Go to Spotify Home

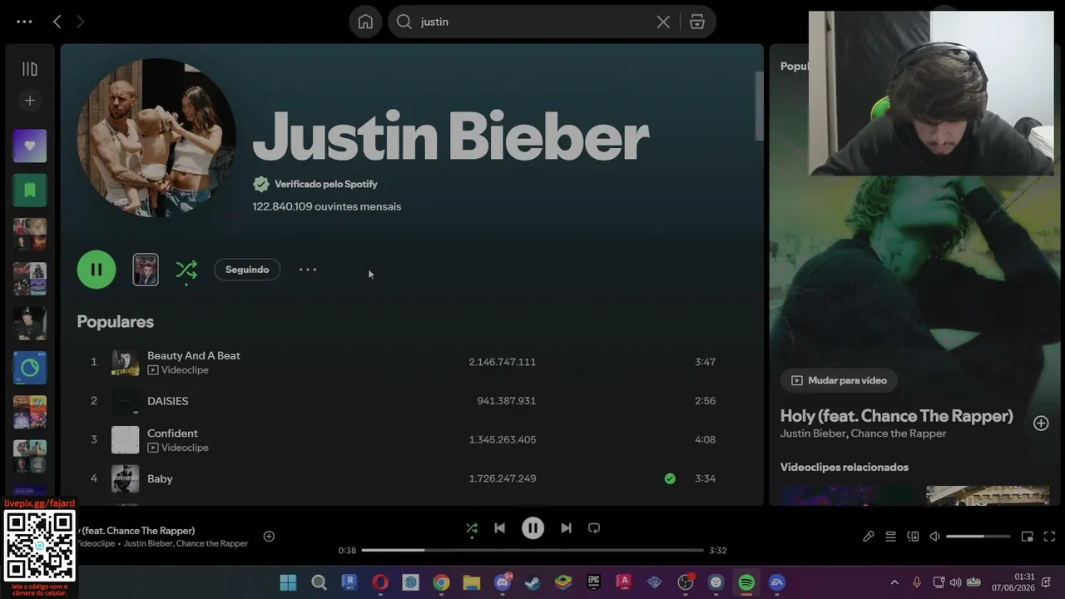coord(365,22)
